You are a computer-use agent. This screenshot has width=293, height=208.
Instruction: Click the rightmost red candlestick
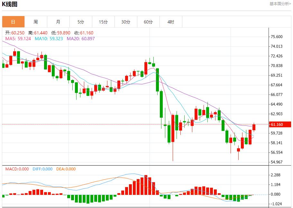coord(254,127)
